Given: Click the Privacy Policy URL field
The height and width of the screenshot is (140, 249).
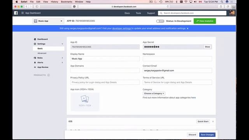Looking at the screenshot, I should 105,82.
